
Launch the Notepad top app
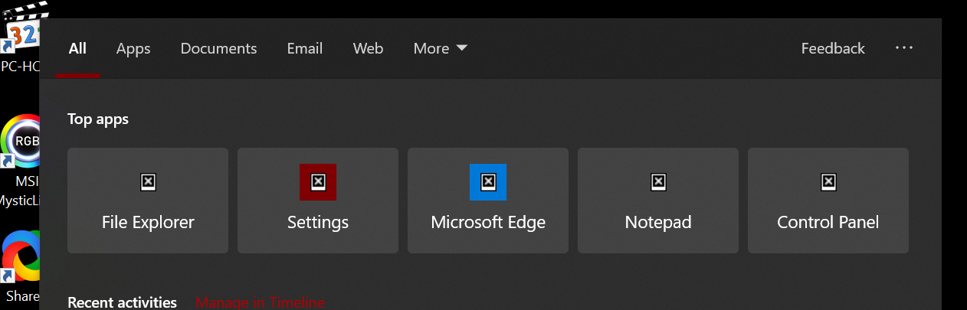click(658, 201)
